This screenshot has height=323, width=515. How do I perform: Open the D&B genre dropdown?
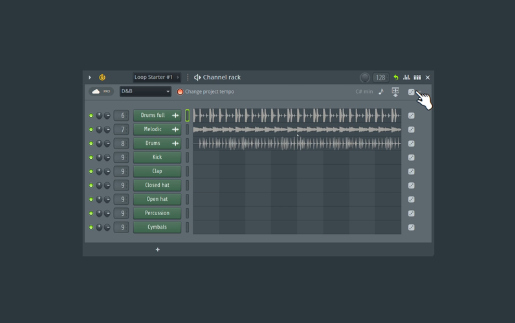pyautogui.click(x=145, y=91)
